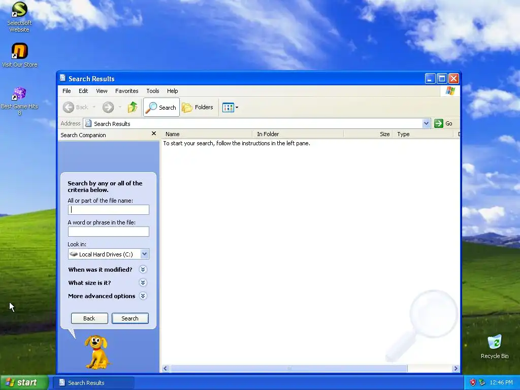
Task: Click the network connection tray icon
Action: point(482,382)
